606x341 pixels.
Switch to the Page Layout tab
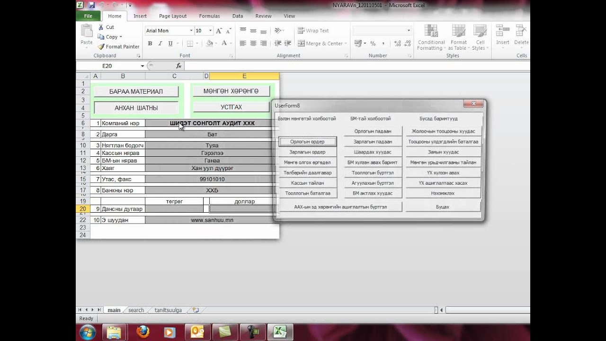(173, 16)
